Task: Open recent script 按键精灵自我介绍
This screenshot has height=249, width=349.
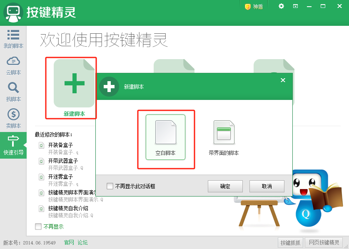Action: [68, 208]
